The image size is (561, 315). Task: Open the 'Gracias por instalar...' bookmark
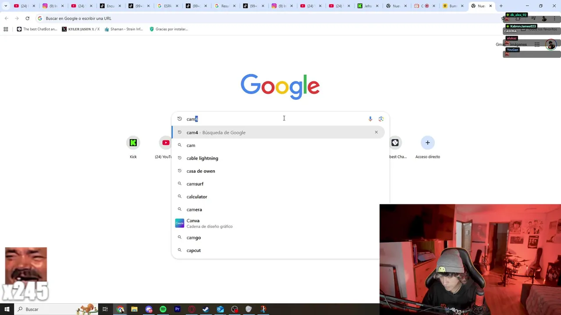(x=169, y=29)
